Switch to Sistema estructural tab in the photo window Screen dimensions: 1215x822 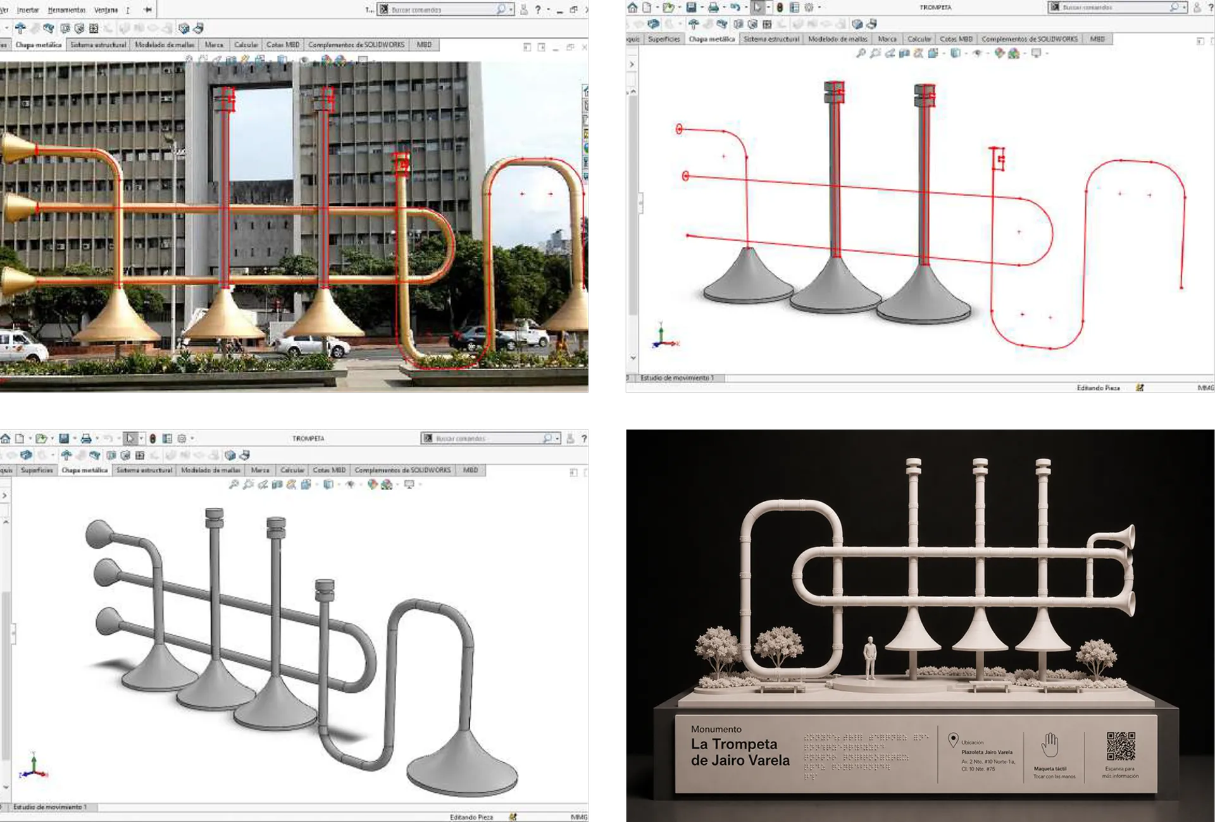tap(98, 45)
